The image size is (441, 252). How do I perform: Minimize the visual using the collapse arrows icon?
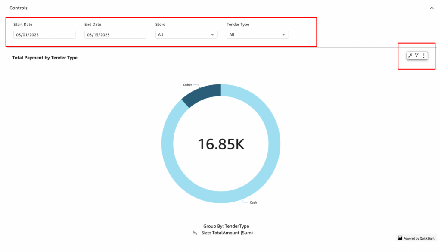(410, 56)
